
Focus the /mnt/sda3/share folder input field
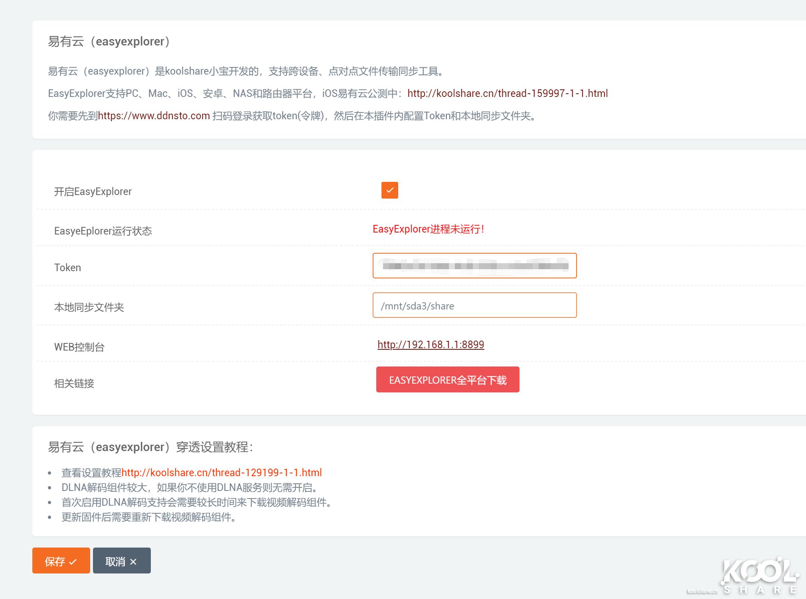pyautogui.click(x=474, y=305)
